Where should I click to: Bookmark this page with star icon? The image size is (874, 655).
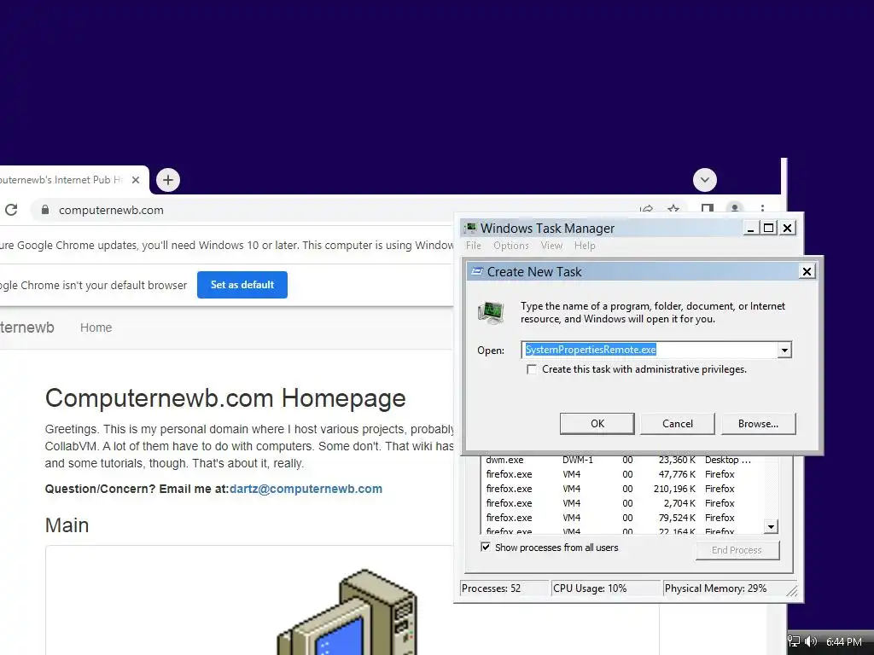tap(673, 210)
